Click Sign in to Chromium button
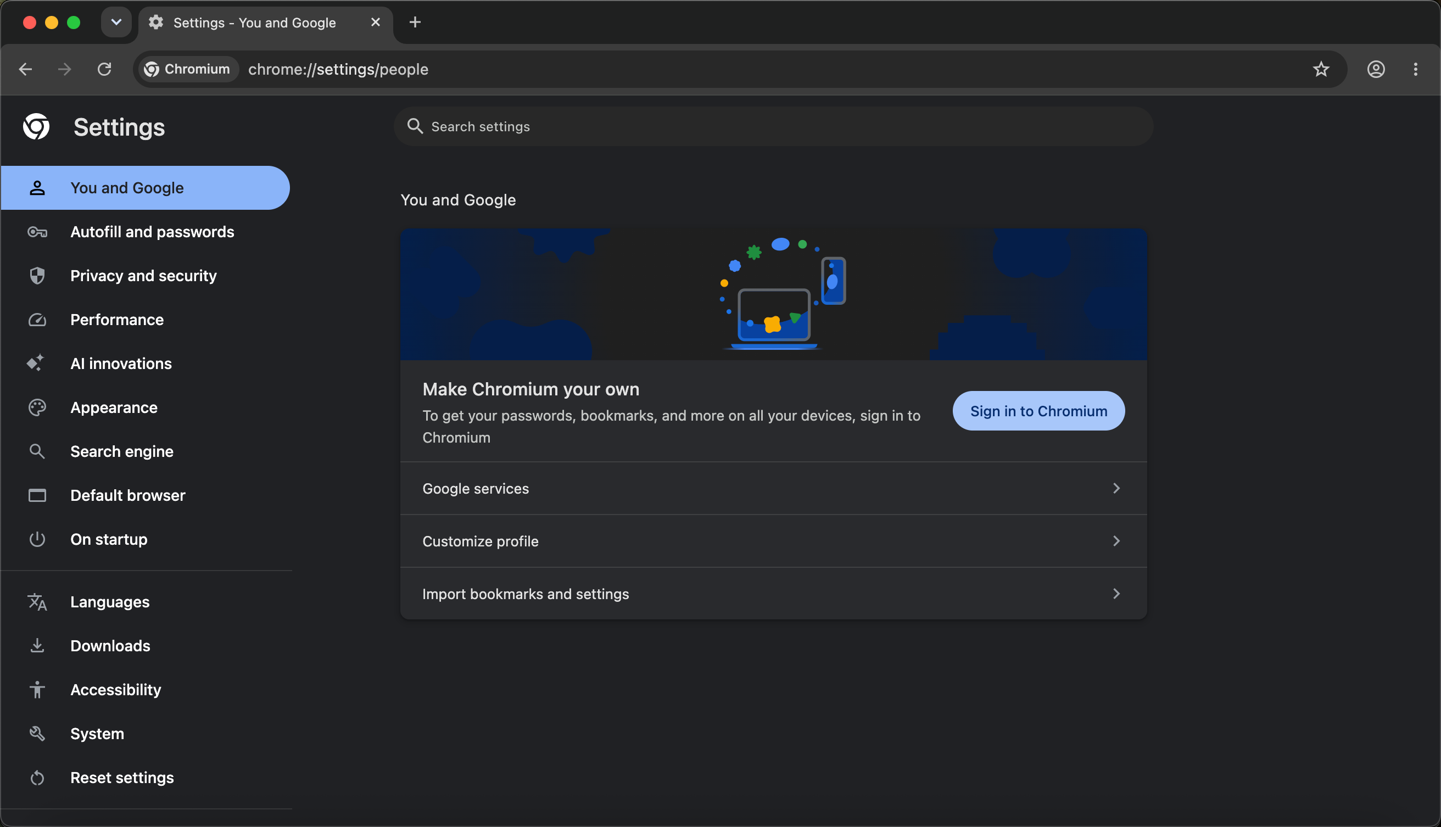1441x827 pixels. click(x=1038, y=411)
